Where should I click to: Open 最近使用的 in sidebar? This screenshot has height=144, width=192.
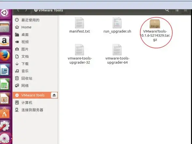(x=35, y=20)
